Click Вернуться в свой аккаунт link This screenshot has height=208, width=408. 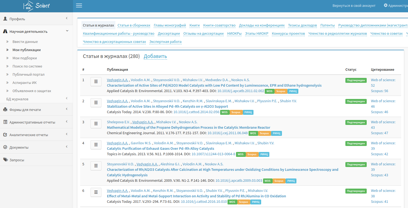tap(354, 6)
